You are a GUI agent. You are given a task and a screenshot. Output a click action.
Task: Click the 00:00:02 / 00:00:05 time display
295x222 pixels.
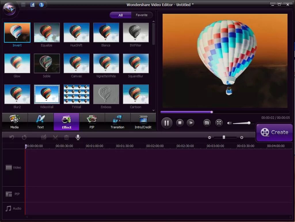pos(275,118)
